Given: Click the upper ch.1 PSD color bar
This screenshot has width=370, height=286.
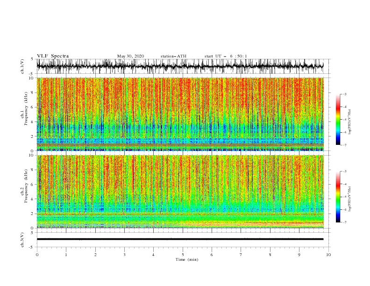Looking at the screenshot, I should point(338,119).
